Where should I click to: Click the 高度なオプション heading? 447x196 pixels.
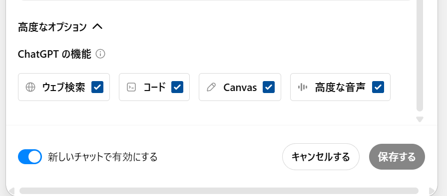52,27
